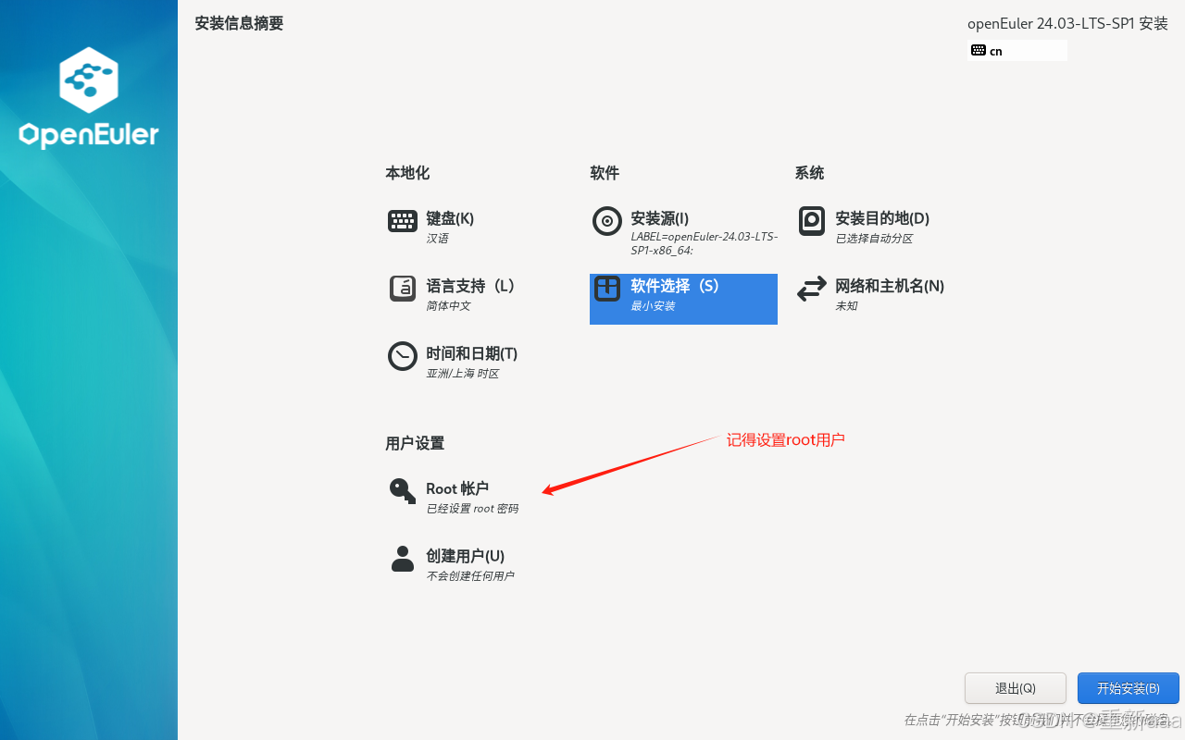Viewport: 1185px width, 740px height.
Task: Click the 本地化 section heading
Action: [407, 173]
